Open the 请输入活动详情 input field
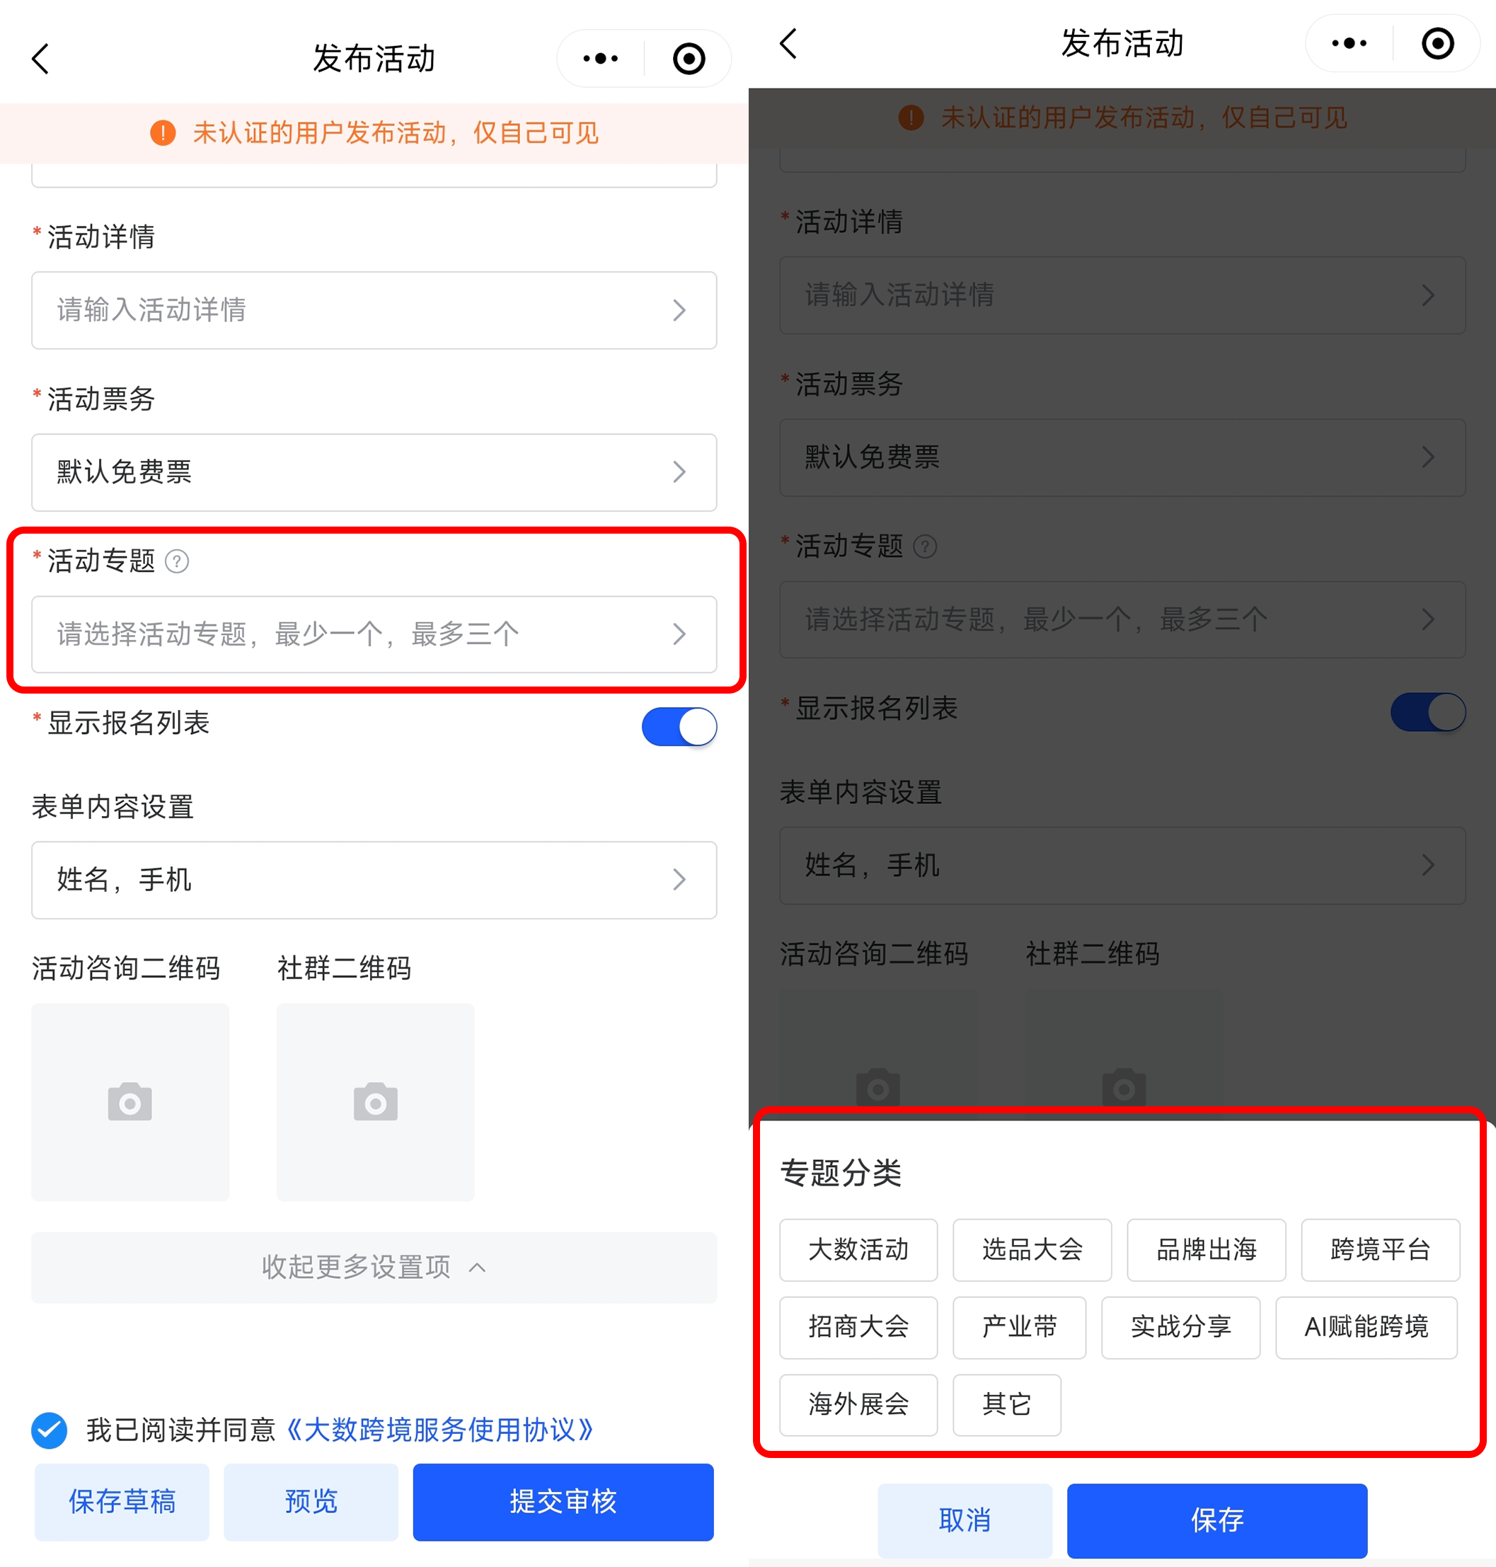 coord(374,310)
